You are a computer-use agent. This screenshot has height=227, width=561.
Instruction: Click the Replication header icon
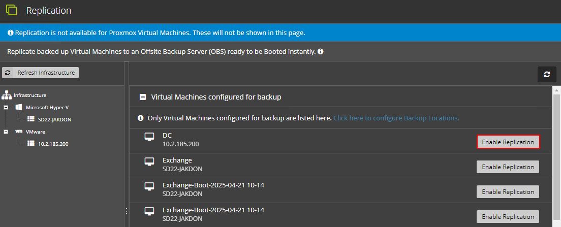click(x=12, y=10)
